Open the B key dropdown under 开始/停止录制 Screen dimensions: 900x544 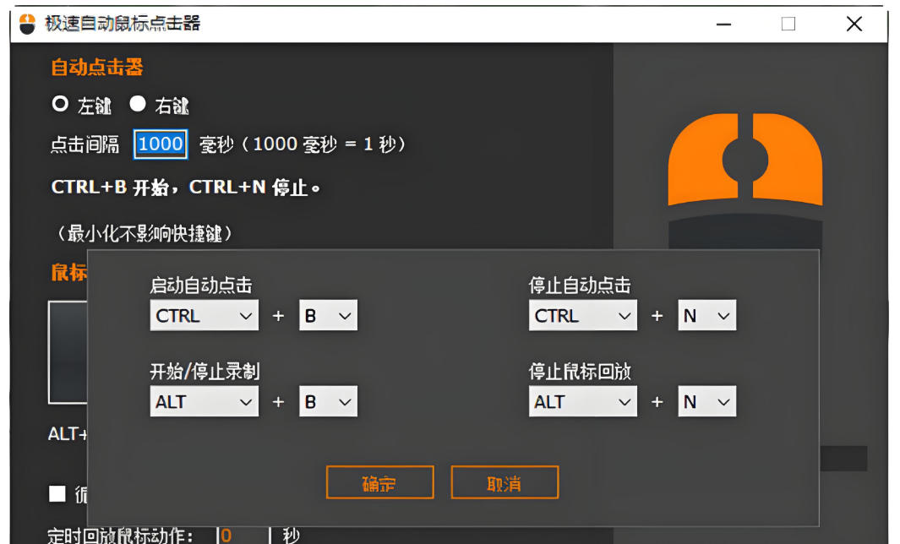pyautogui.click(x=328, y=401)
